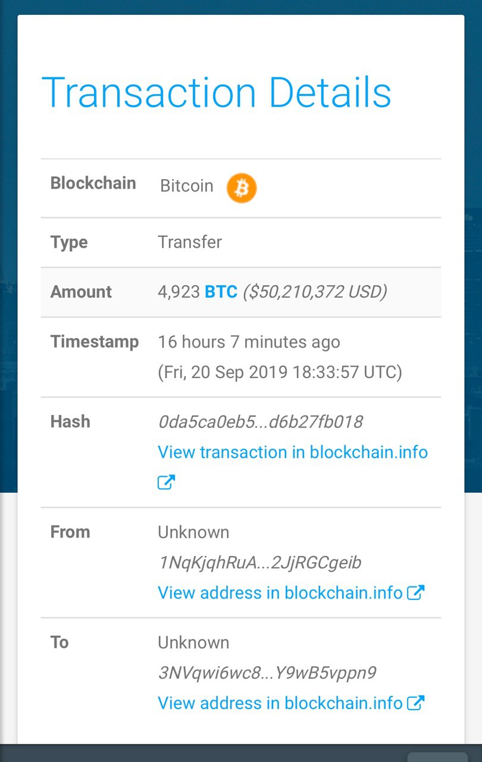Click the Unknown recipient label under To
The image size is (482, 762).
[x=193, y=643]
